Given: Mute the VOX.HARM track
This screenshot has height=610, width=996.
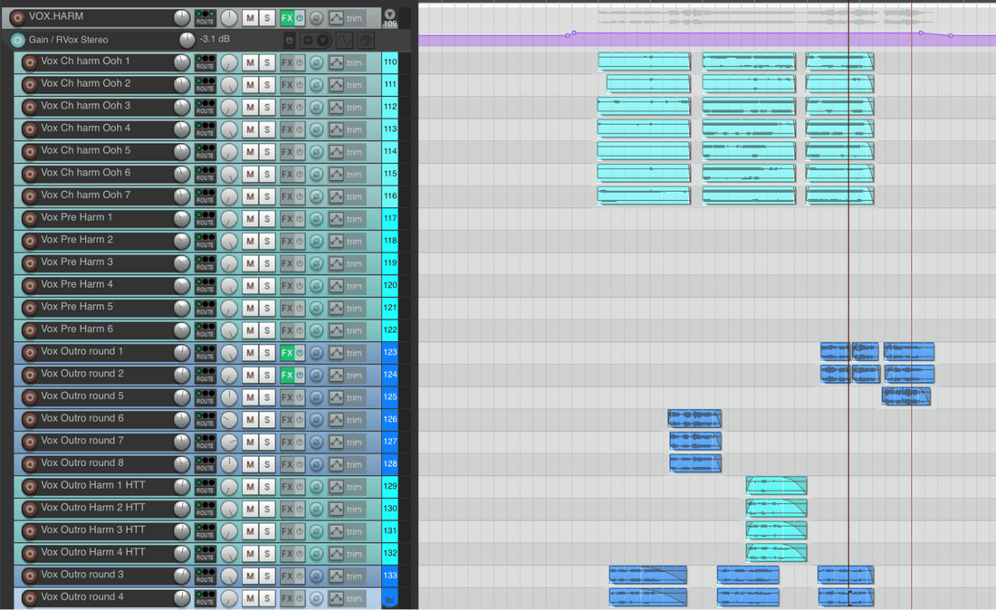Looking at the screenshot, I should click(250, 18).
